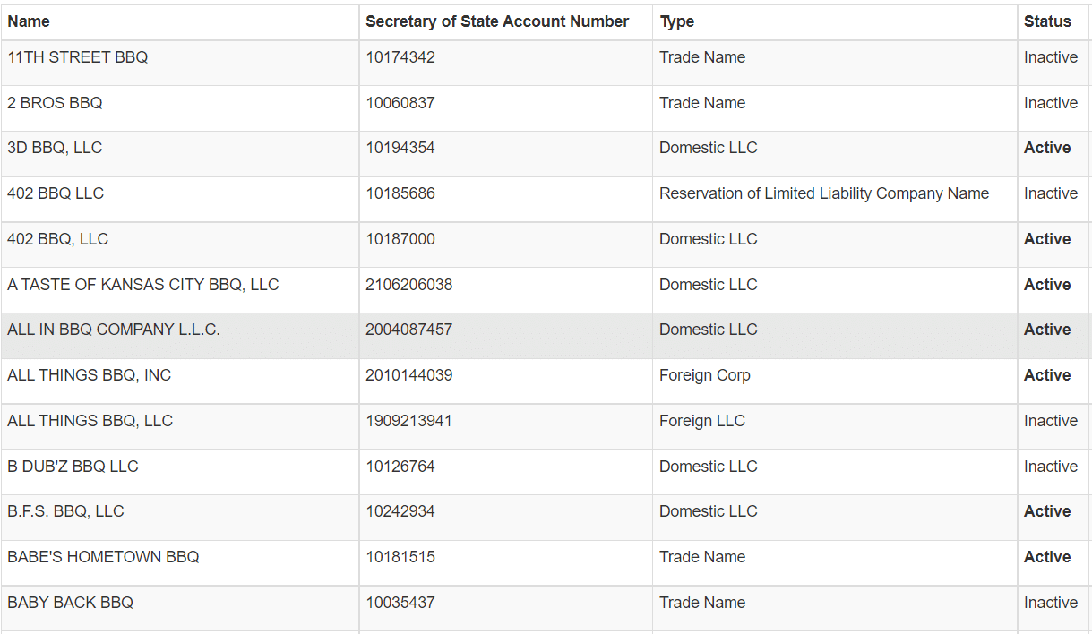Screen dimensions: 1092x634
Task: Open the 3D BBQ, LLC record
Action: point(55,148)
